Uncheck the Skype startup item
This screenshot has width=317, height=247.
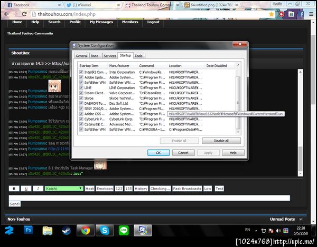(x=81, y=98)
